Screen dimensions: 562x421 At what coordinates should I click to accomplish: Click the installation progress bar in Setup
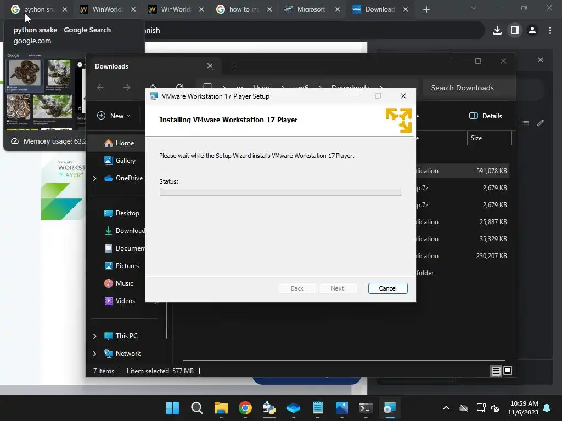pos(280,192)
